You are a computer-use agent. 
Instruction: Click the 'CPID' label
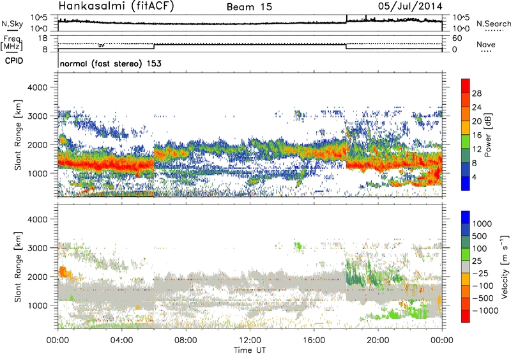point(14,61)
